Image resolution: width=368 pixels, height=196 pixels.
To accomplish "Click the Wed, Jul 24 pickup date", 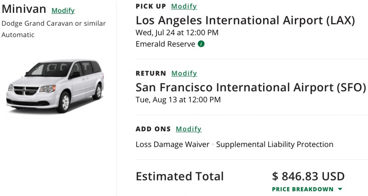I will pyautogui.click(x=177, y=33).
